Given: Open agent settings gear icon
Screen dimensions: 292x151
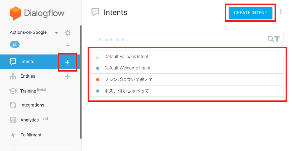Looking at the screenshot, I should pyautogui.click(x=68, y=33).
